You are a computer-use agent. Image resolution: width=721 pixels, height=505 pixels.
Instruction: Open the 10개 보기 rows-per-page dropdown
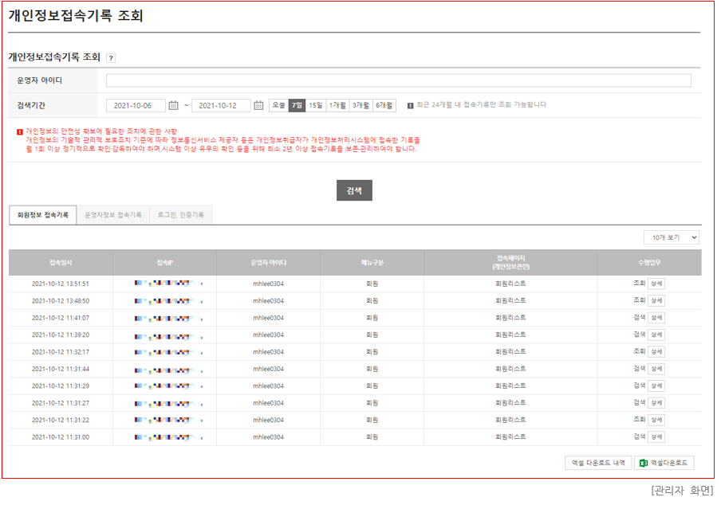[x=672, y=237]
